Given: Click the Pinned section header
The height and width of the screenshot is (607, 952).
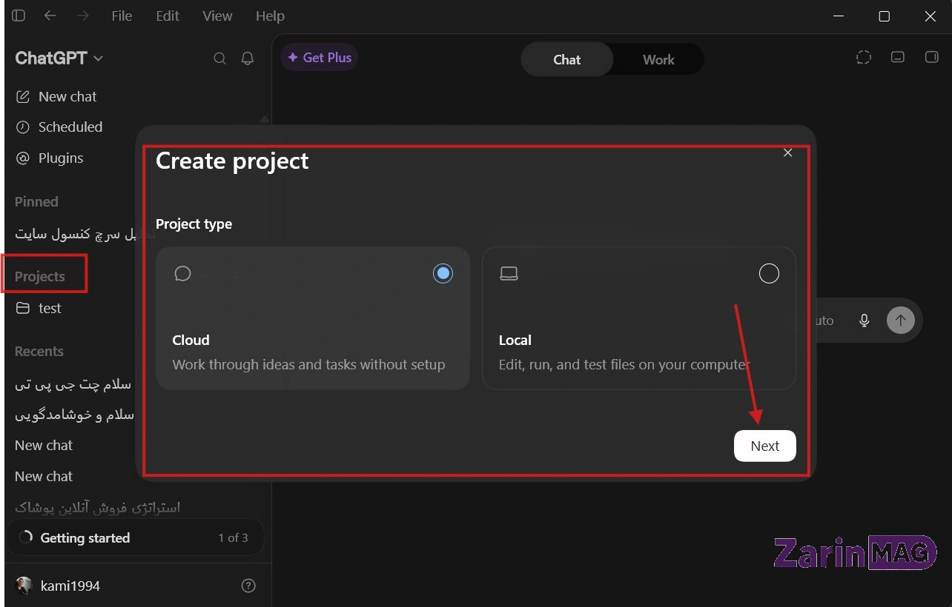Looking at the screenshot, I should (x=36, y=201).
